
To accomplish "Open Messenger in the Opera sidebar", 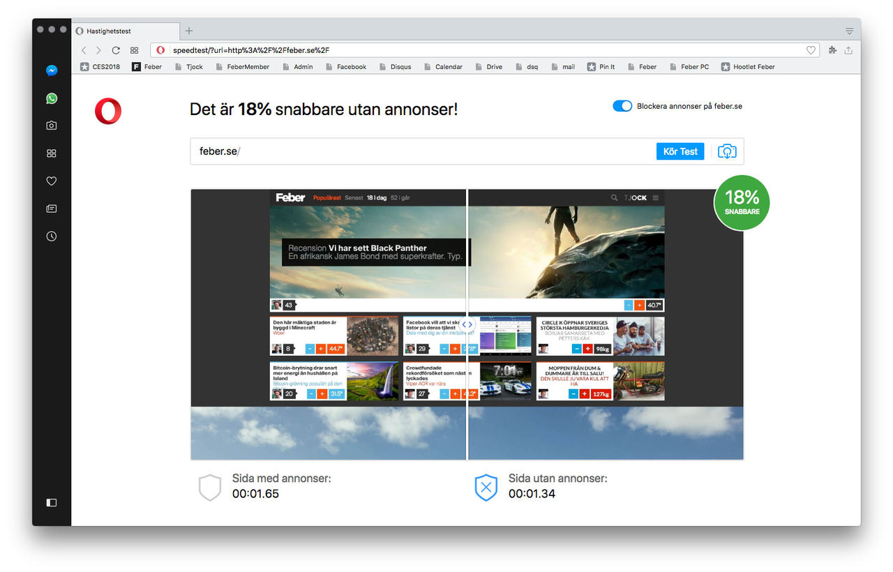I will [x=52, y=70].
